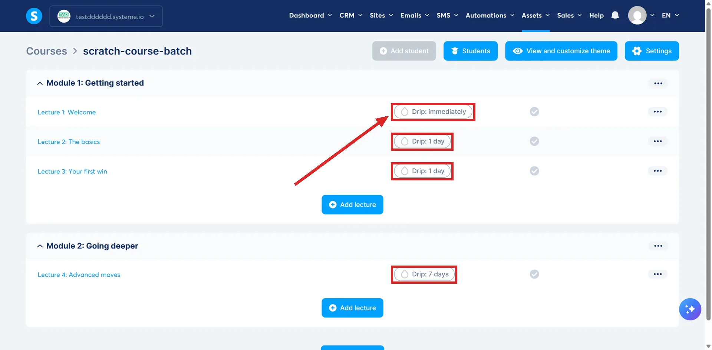The height and width of the screenshot is (350, 712).
Task: Open Lecture 4: Advanced moves
Action: coord(79,275)
